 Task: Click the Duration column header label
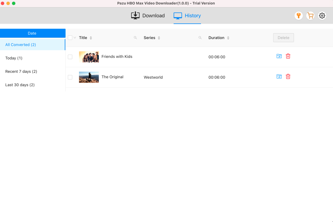point(216,38)
